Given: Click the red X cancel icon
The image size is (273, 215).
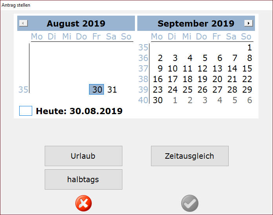Looking at the screenshot, I should [x=83, y=203].
